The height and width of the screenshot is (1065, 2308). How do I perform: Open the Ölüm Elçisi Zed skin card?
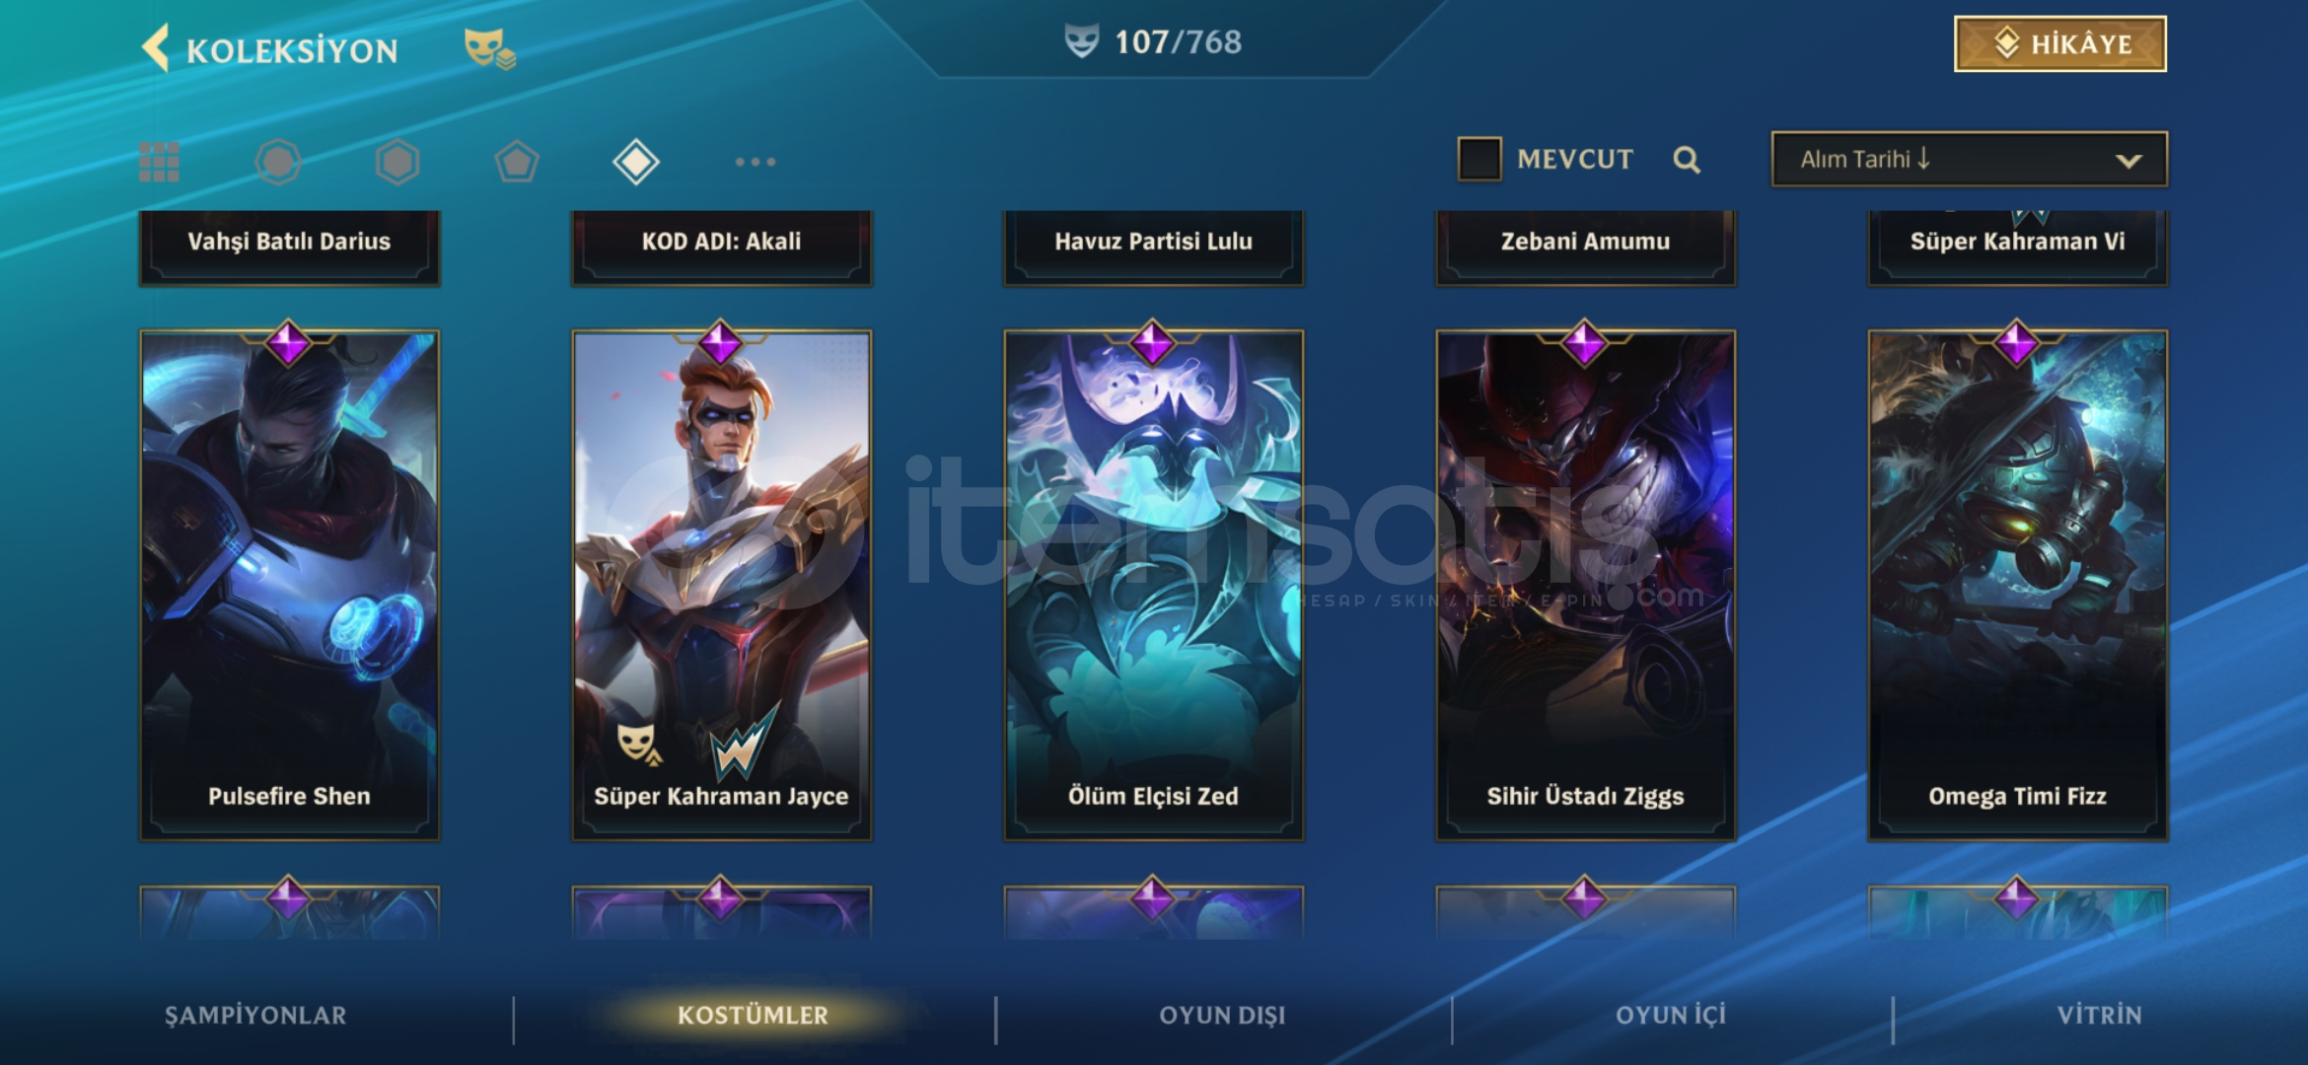point(1153,585)
